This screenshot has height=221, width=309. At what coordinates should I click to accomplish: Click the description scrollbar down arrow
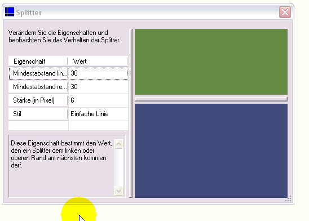click(x=118, y=191)
